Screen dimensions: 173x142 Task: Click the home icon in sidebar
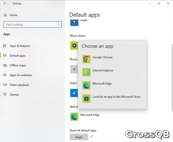(5, 15)
